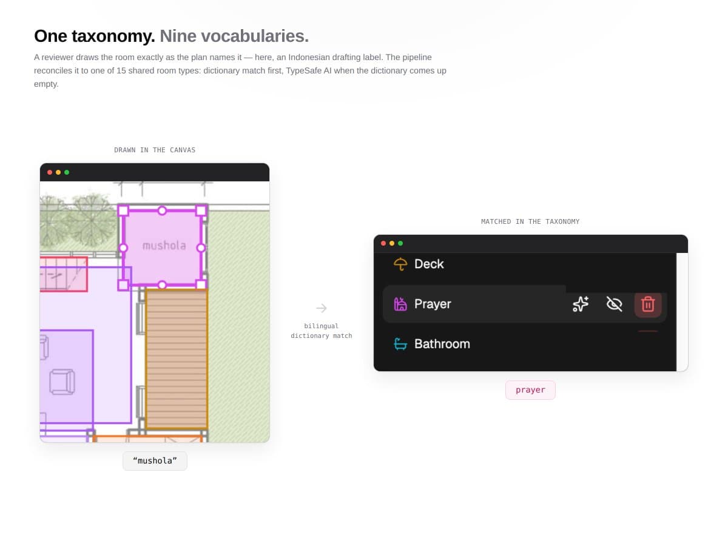The image size is (728, 546).
Task: Click the mushola room label on canvas
Action: pyautogui.click(x=164, y=246)
